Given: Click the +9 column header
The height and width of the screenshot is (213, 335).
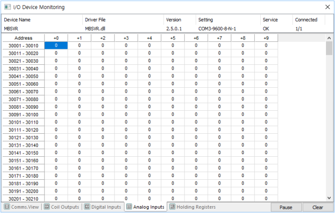Looking at the screenshot, I should (x=266, y=38).
